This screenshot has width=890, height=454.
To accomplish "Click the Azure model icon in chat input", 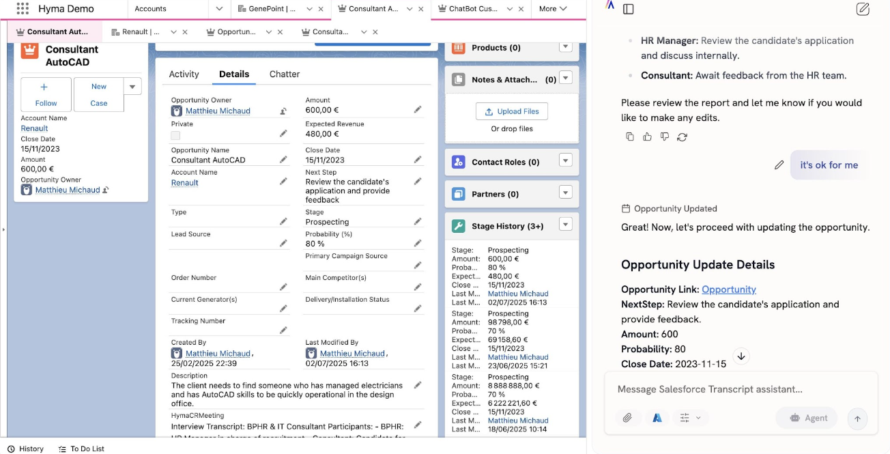I will pyautogui.click(x=657, y=418).
